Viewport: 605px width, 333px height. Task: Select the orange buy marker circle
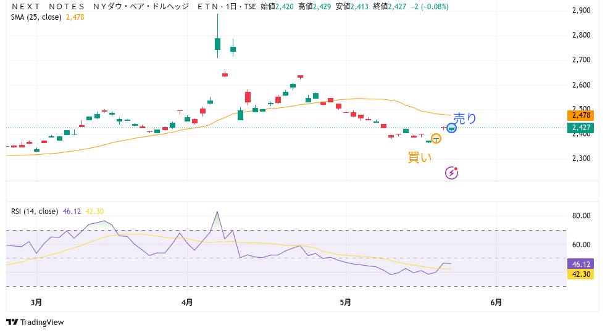436,139
